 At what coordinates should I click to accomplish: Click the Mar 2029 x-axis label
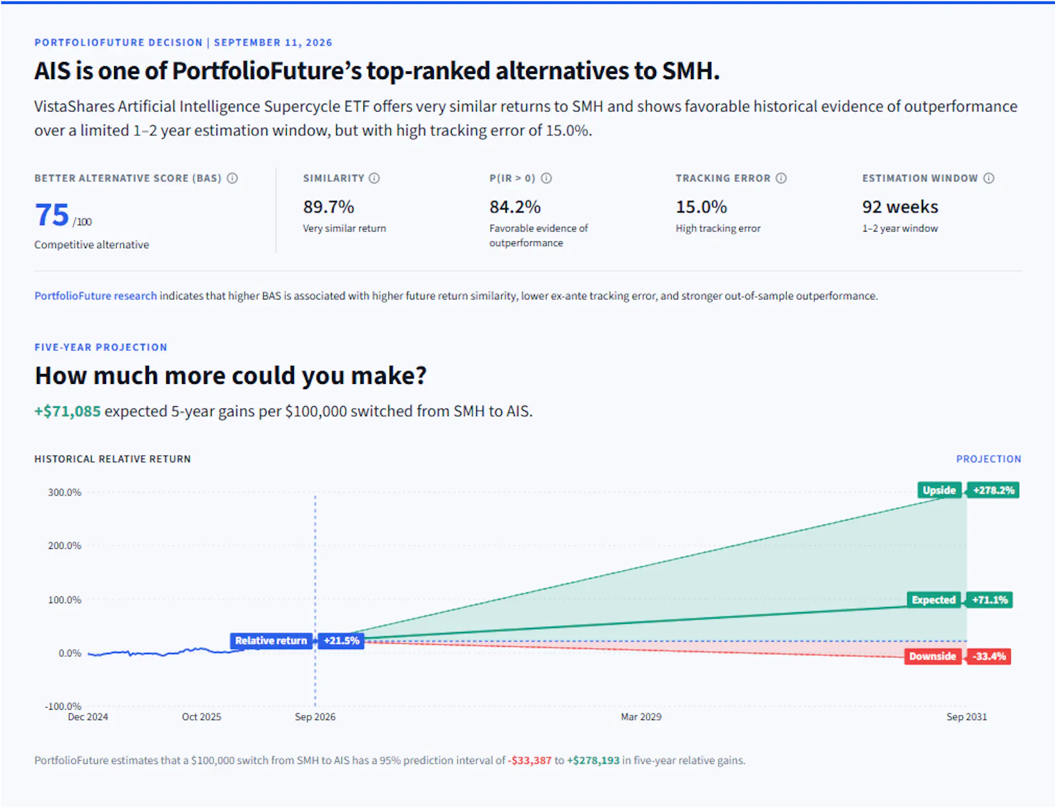click(641, 717)
